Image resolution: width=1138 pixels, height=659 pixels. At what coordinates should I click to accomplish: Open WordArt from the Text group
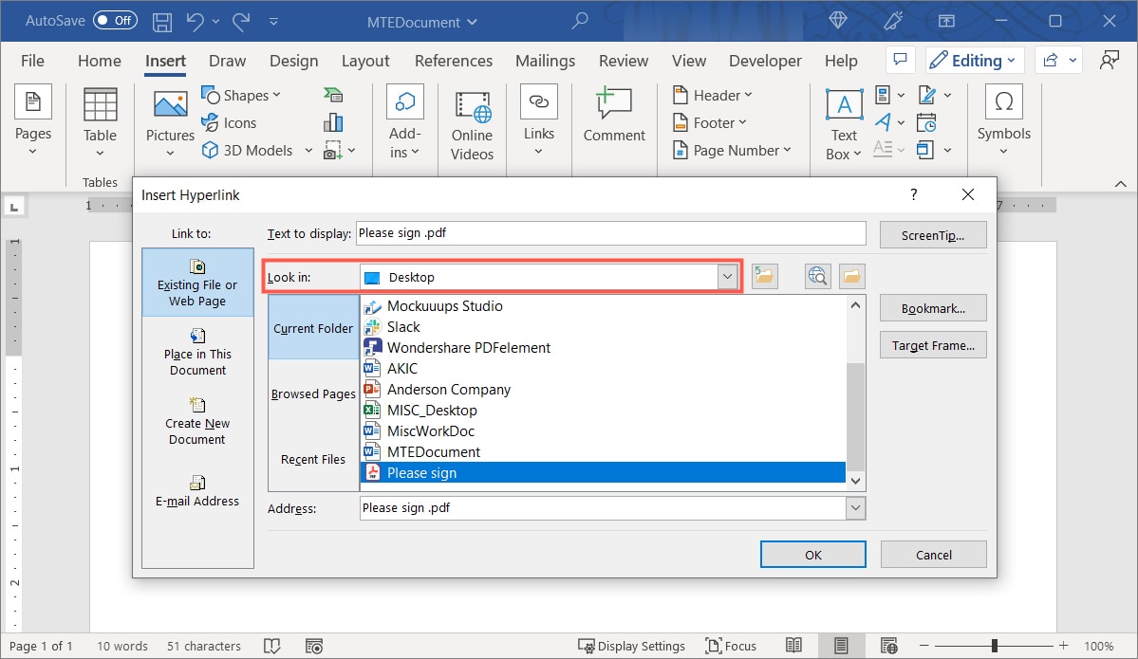click(x=883, y=121)
